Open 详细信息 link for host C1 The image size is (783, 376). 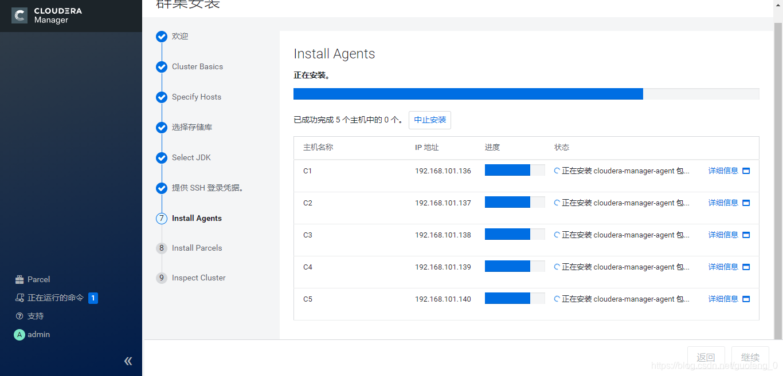(723, 171)
